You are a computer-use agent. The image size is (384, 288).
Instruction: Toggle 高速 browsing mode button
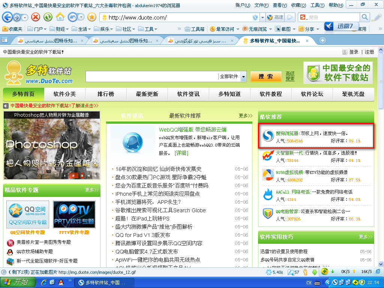click(276, 17)
